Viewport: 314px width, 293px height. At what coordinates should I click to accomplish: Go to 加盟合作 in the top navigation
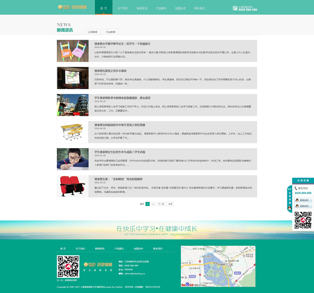(x=180, y=8)
